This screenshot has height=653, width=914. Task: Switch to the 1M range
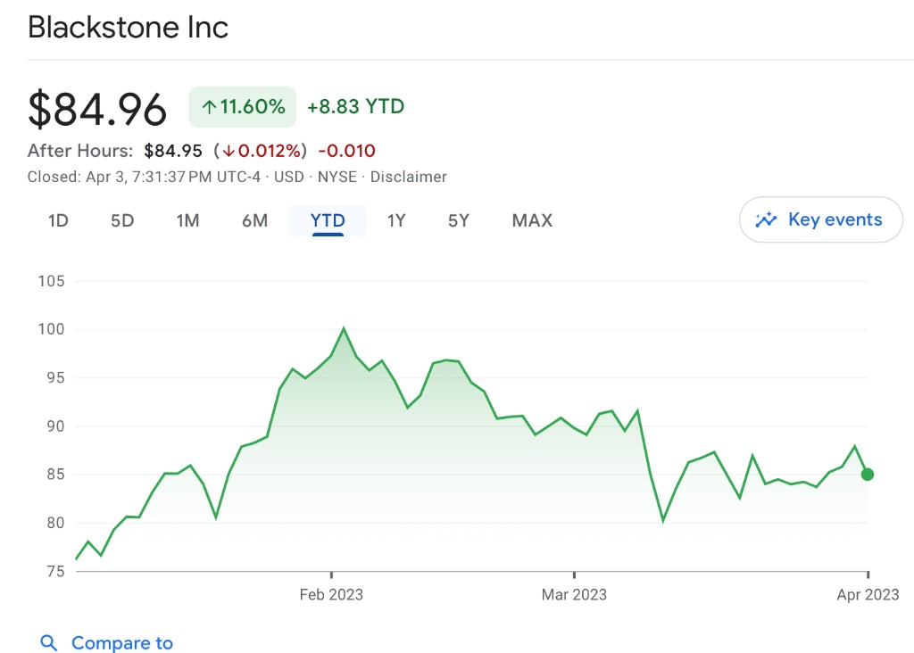coord(187,220)
